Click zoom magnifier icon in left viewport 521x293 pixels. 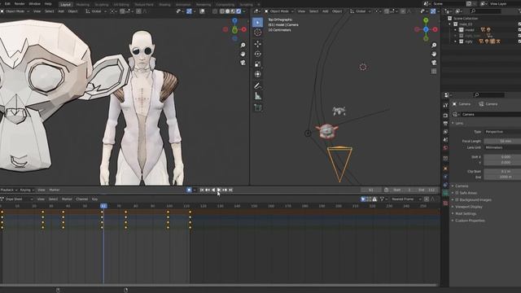[x=243, y=46]
